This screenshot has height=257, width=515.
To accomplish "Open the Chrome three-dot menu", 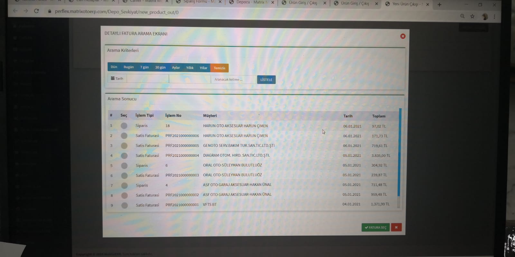I will [x=494, y=16].
